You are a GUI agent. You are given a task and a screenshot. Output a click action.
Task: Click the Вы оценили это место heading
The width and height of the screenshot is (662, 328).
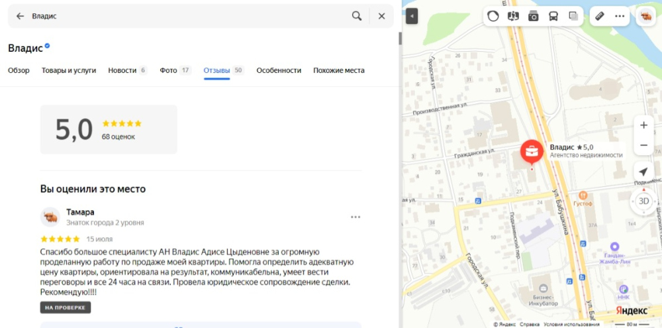93,189
